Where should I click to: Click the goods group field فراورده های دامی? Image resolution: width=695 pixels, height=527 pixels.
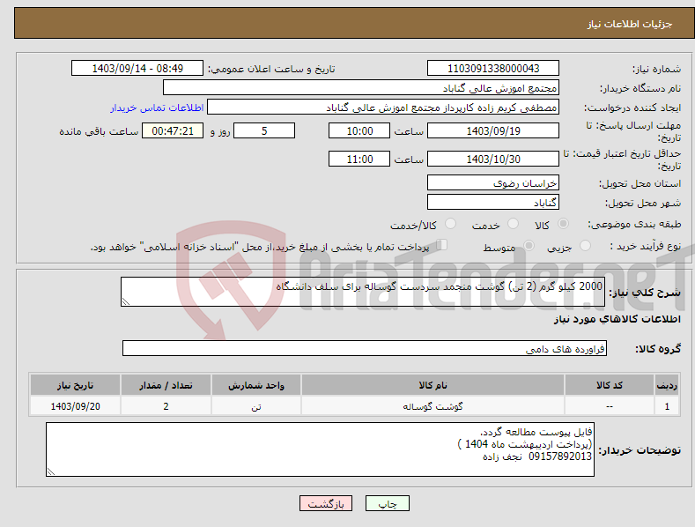(x=365, y=349)
